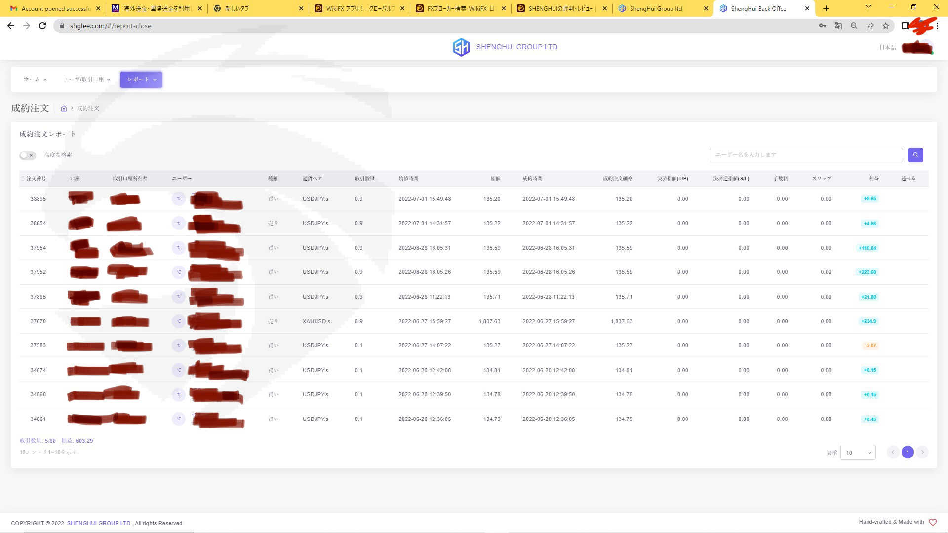Open the ユーザ/取引口座 menu

pyautogui.click(x=87, y=79)
